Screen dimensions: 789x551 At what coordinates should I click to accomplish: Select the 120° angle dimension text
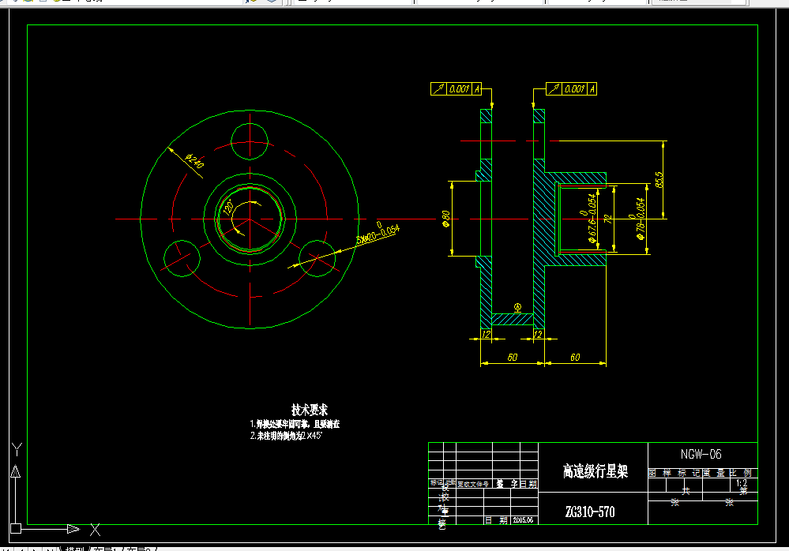(x=228, y=207)
